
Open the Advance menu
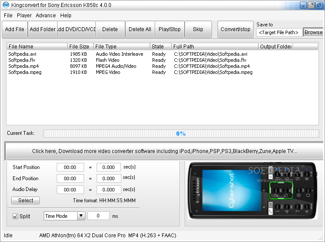point(45,16)
